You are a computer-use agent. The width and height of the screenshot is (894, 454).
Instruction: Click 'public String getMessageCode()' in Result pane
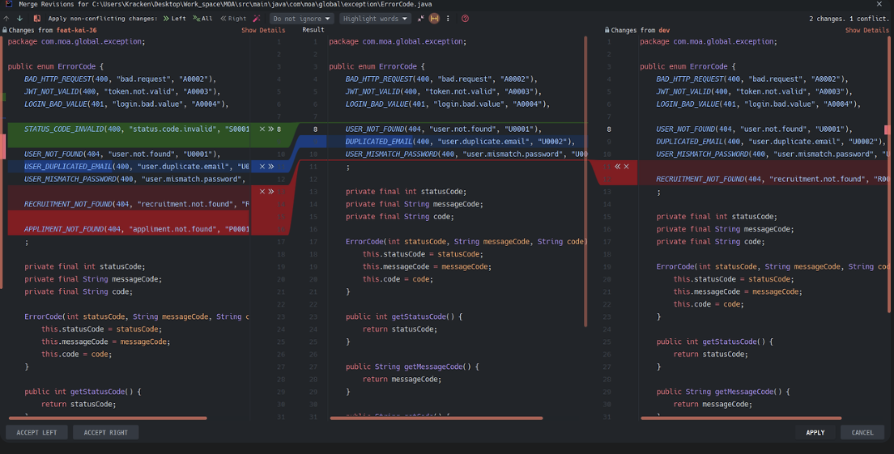pos(412,367)
